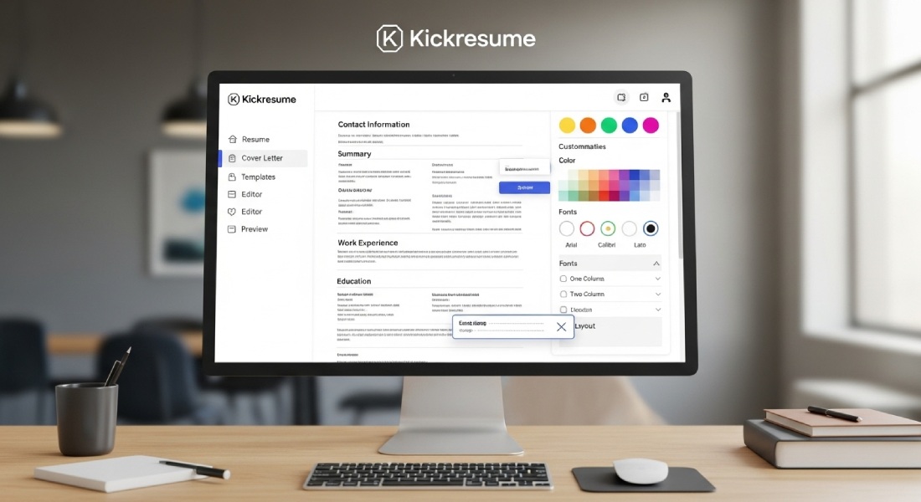Expand the One Column row chevron
921x502 pixels.
pyautogui.click(x=658, y=279)
